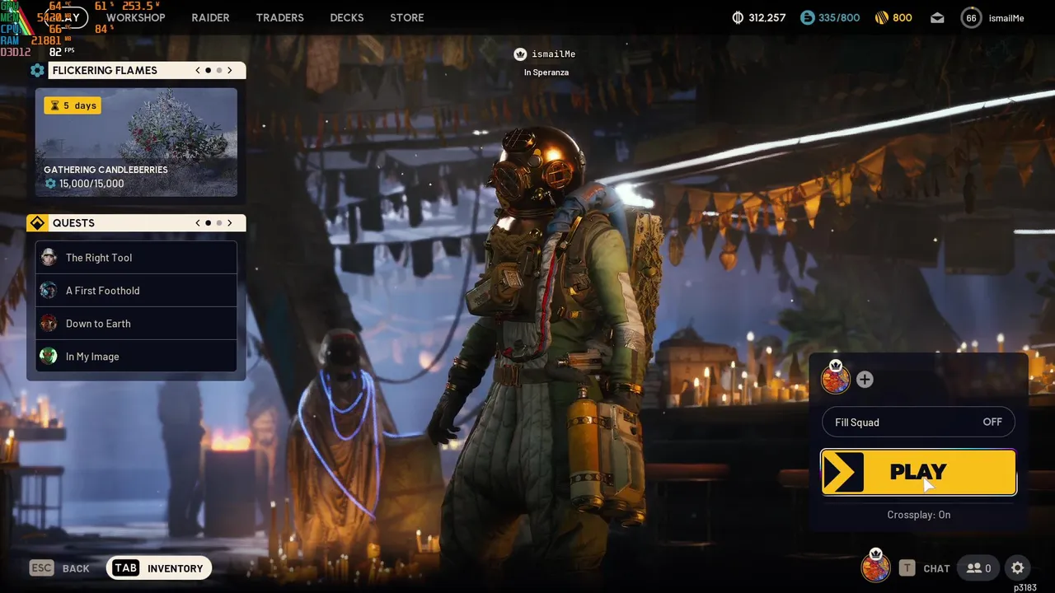
Task: Open the Gathering Candleberries event card
Action: click(x=136, y=142)
